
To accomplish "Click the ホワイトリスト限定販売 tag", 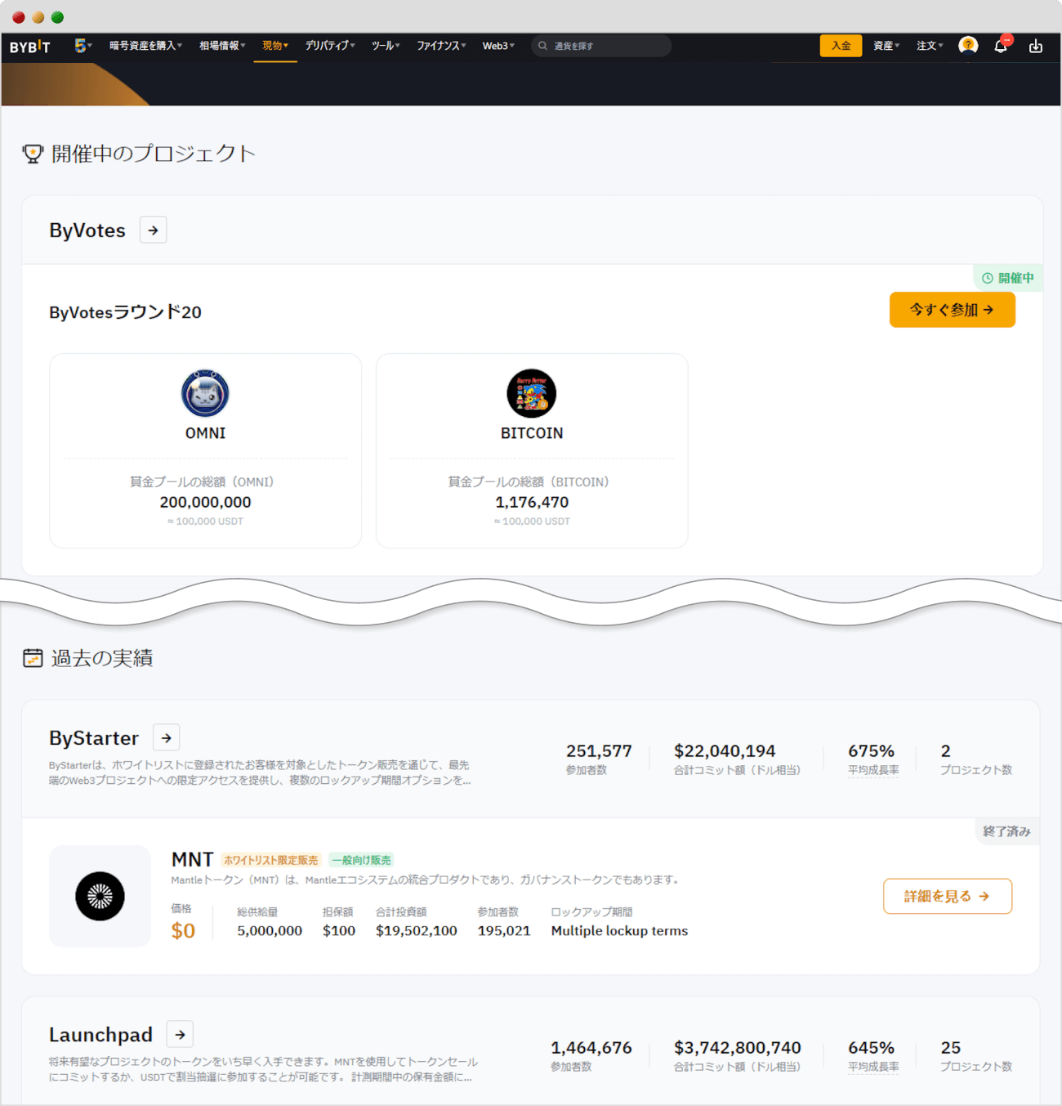I will 271,860.
